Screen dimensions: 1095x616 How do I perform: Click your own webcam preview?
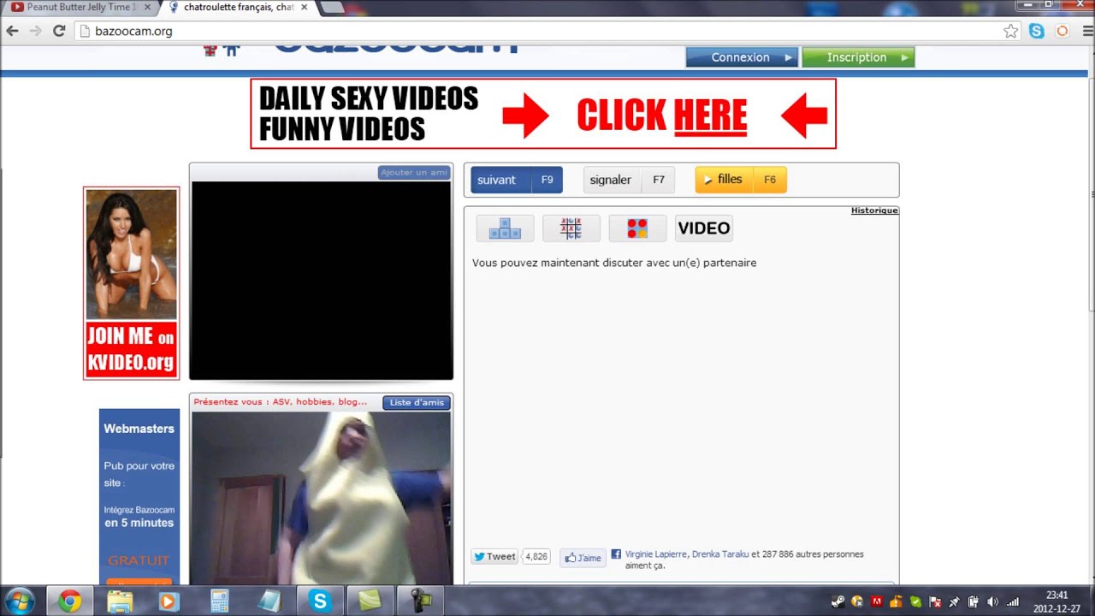321,498
